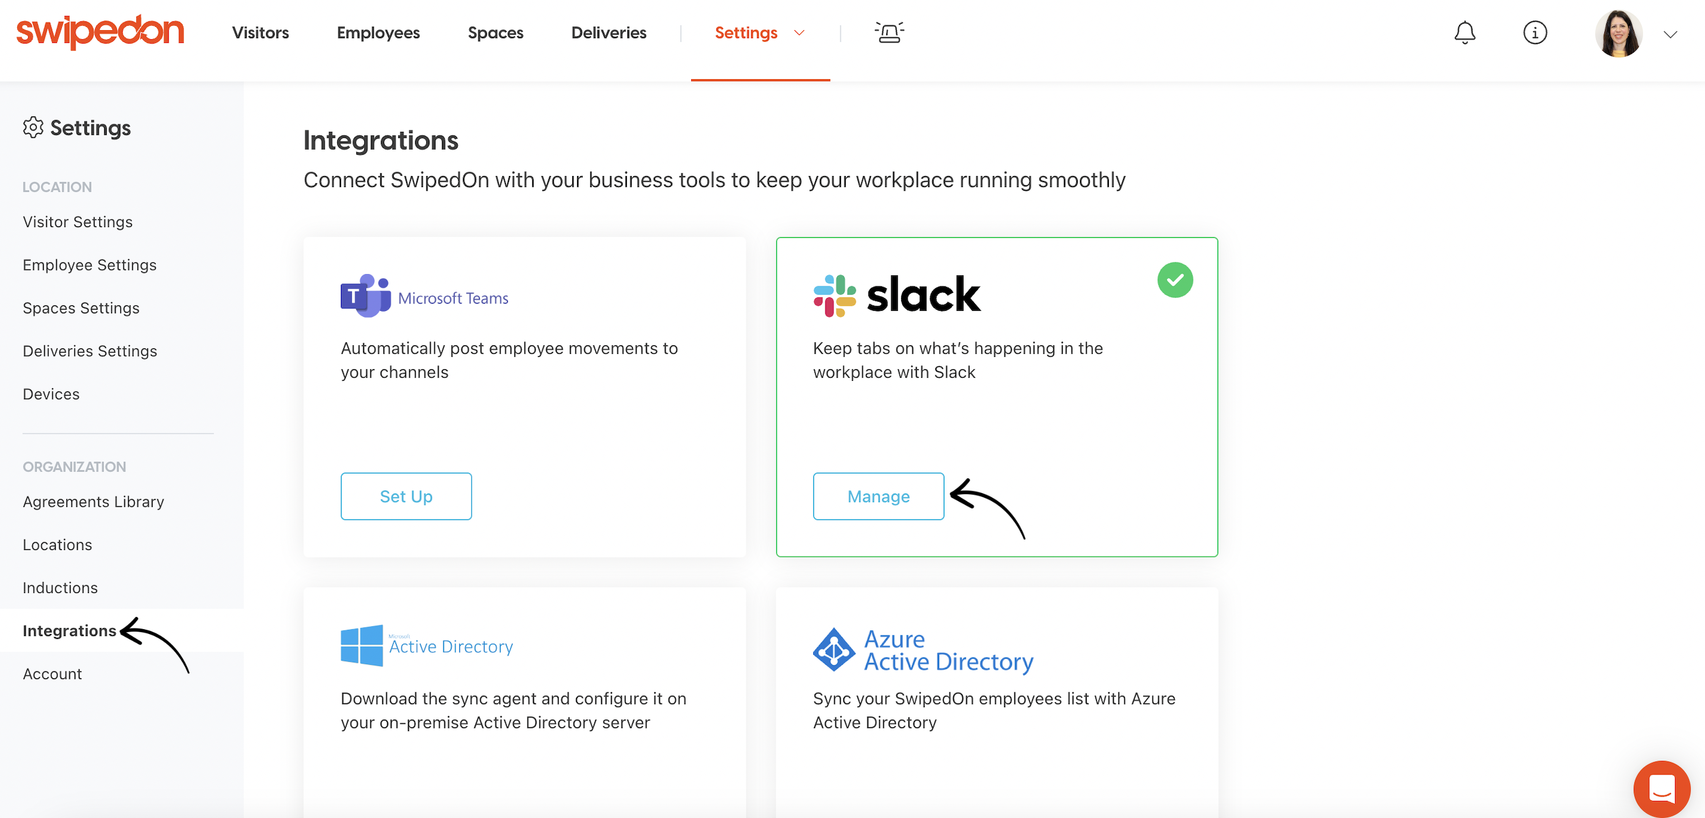Screen dimensions: 1705x818
Task: Select Integrations in sidebar
Action: pyautogui.click(x=69, y=631)
